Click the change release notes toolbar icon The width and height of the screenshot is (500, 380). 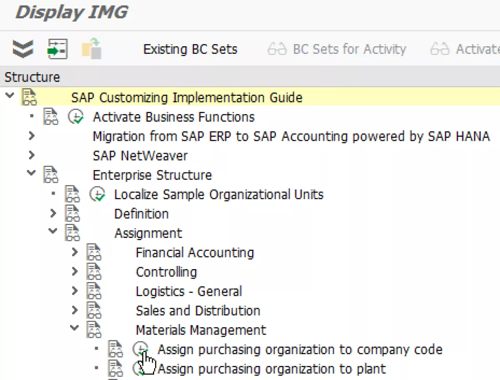click(x=92, y=49)
